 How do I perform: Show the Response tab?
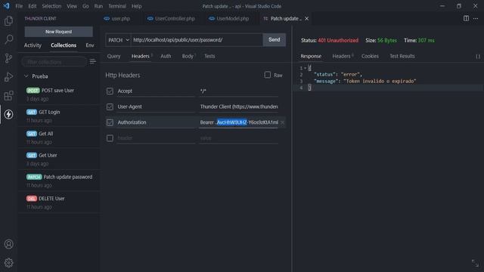(311, 56)
